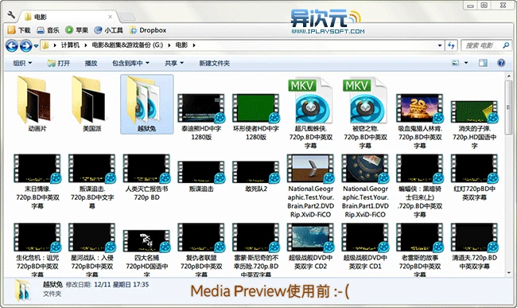The width and height of the screenshot is (517, 308).
Task: Open a new tab with the blank tab button
Action: (127, 17)
